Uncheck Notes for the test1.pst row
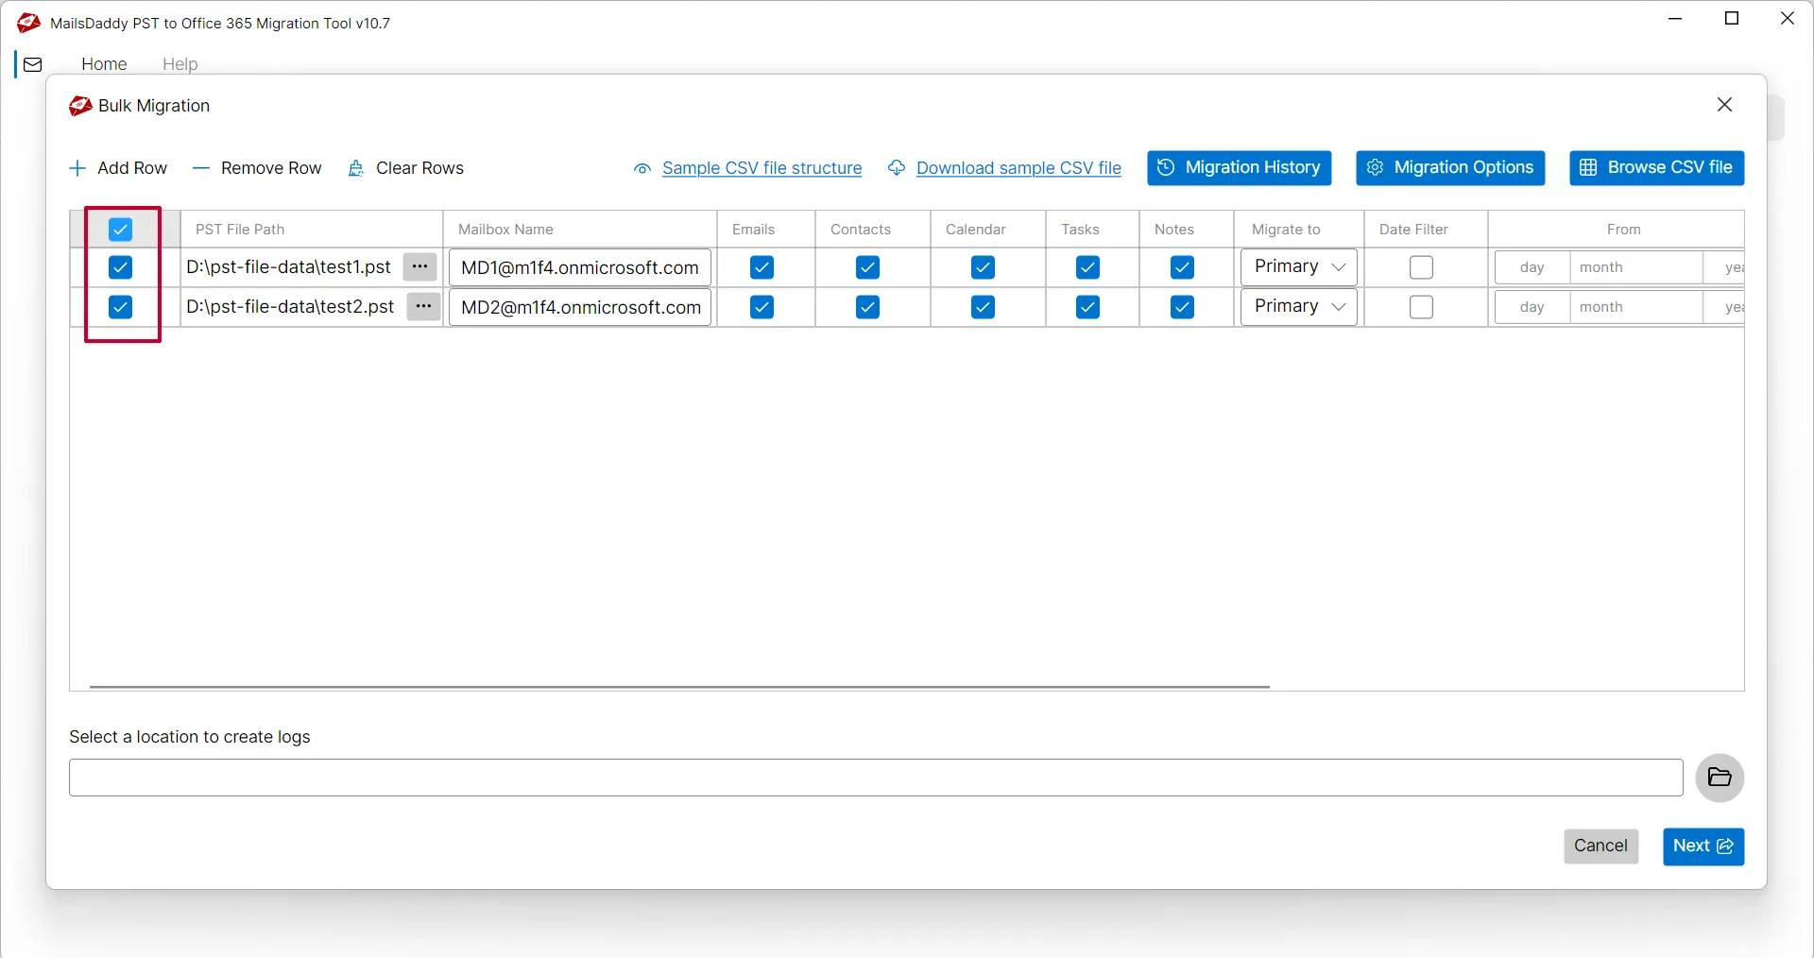This screenshot has height=958, width=1814. (x=1182, y=267)
